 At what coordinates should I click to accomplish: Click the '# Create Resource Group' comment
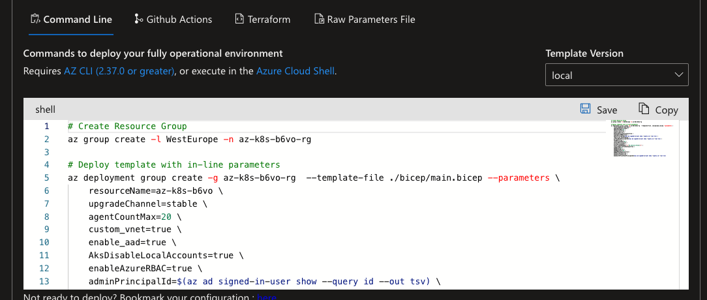[127, 127]
